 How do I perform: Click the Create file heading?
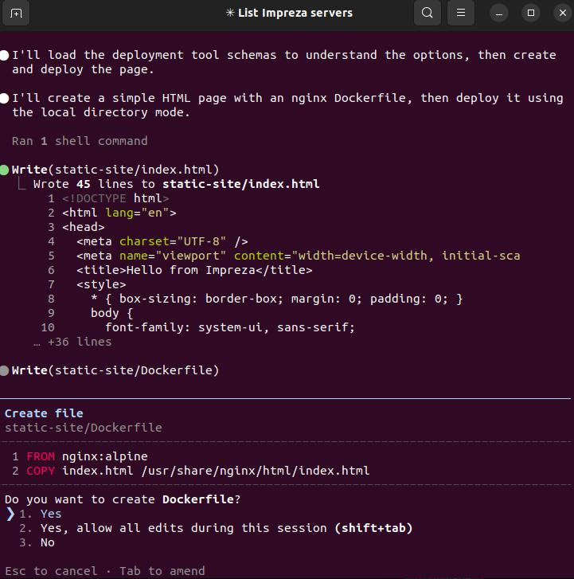coord(44,413)
